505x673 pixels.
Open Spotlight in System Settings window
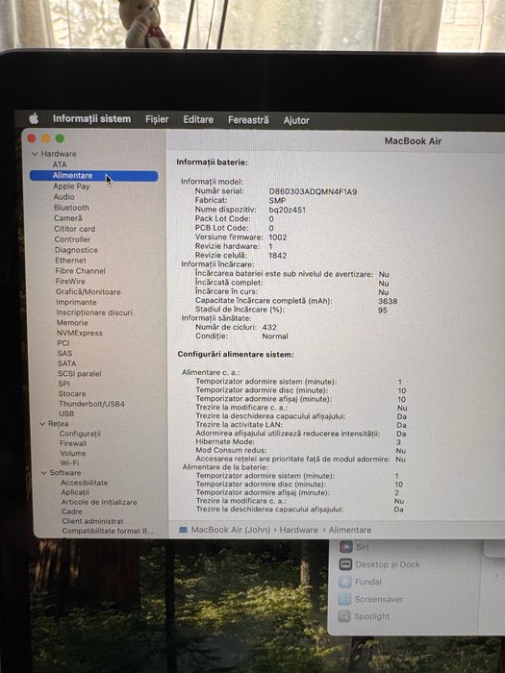click(364, 616)
